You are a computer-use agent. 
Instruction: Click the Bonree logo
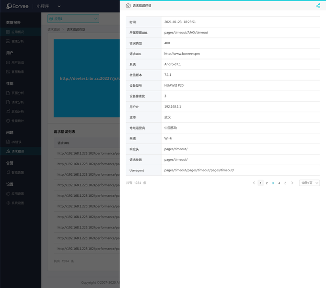click(17, 6)
